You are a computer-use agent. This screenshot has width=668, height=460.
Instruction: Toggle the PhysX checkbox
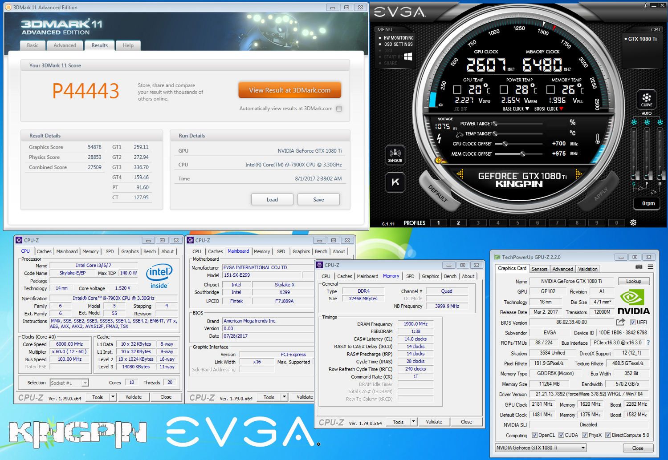[x=585, y=435]
